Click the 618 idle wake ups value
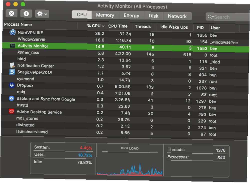The height and width of the screenshot is (183, 250). coord(187,55)
